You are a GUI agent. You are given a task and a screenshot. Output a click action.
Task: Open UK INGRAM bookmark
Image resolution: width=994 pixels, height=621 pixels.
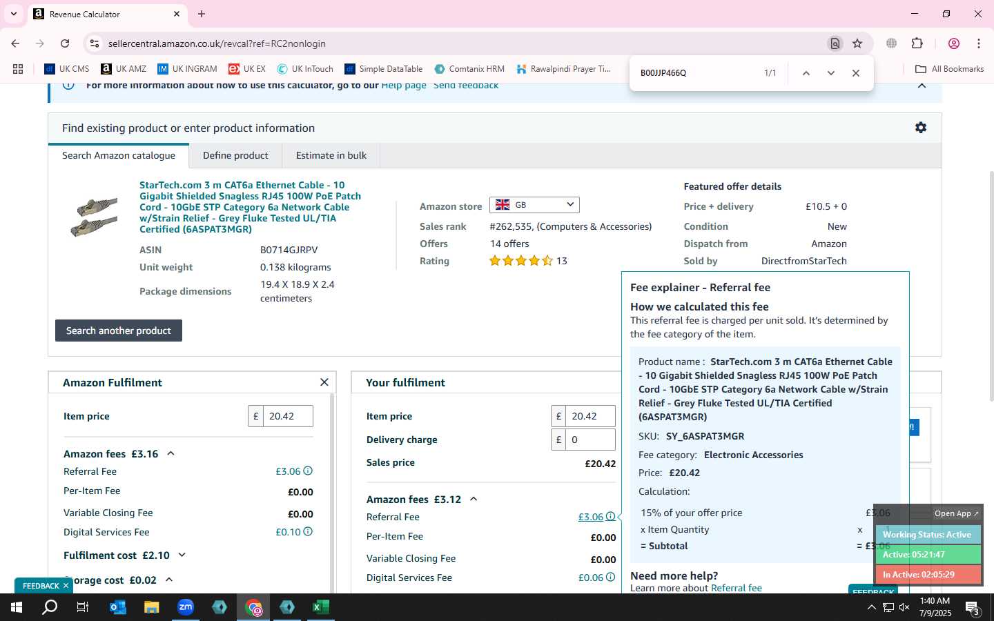(x=187, y=69)
